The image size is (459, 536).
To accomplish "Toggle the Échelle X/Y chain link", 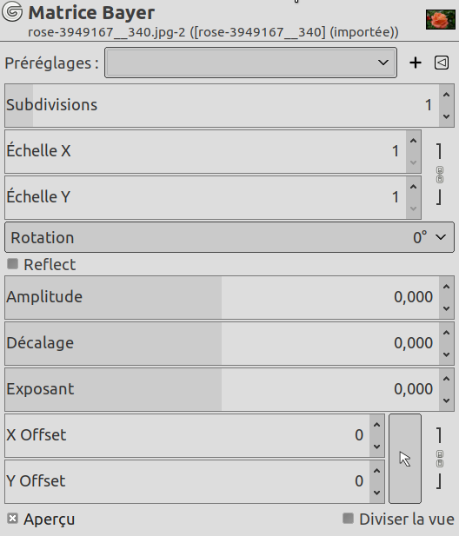I will [440, 175].
